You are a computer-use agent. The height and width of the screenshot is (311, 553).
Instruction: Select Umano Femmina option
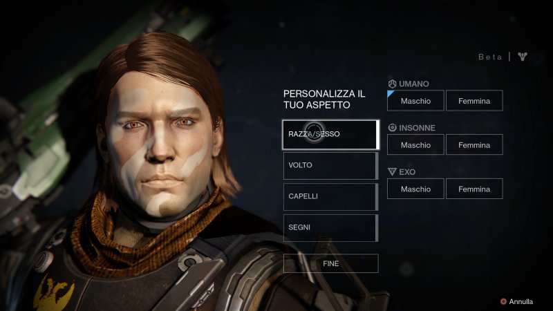(x=474, y=100)
